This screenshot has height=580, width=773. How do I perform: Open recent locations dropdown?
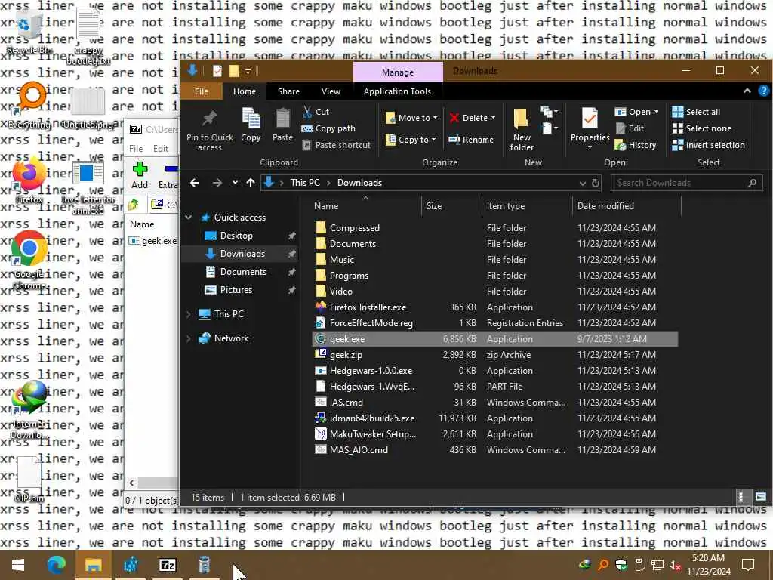[235, 183]
